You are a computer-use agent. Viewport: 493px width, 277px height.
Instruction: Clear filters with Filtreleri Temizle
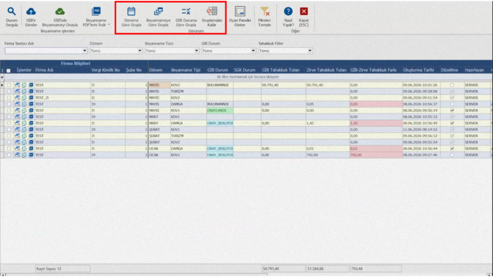[264, 17]
